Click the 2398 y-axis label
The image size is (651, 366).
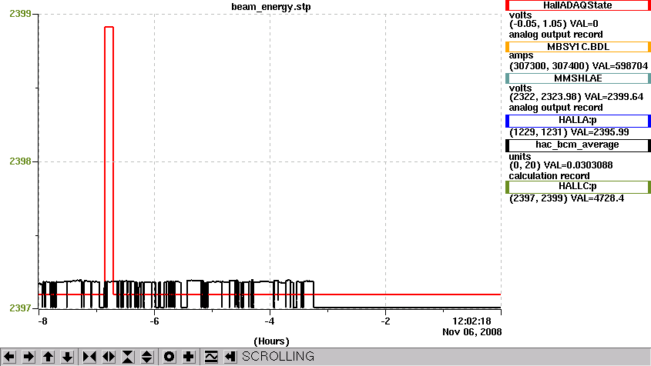click(x=20, y=161)
